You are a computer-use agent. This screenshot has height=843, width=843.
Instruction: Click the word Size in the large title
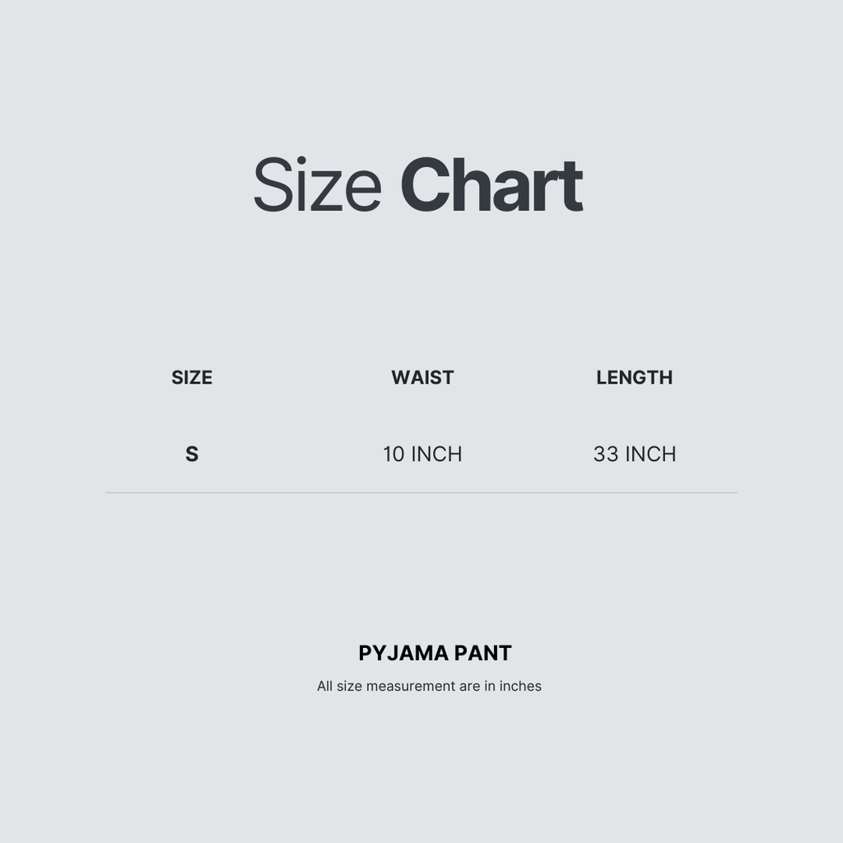[x=317, y=185]
